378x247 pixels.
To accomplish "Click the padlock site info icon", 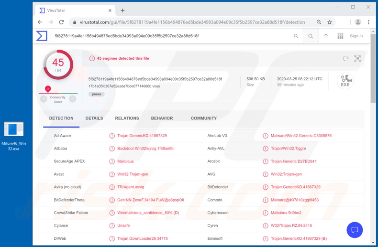I will coord(75,22).
